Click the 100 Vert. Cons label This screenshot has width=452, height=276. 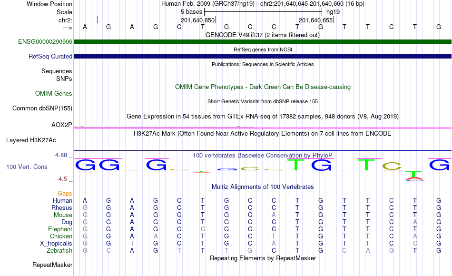(x=27, y=167)
